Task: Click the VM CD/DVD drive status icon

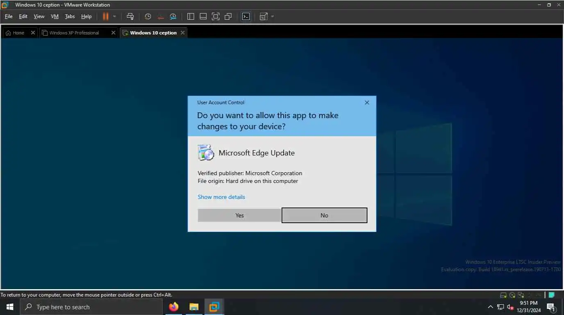Action: click(x=512, y=295)
